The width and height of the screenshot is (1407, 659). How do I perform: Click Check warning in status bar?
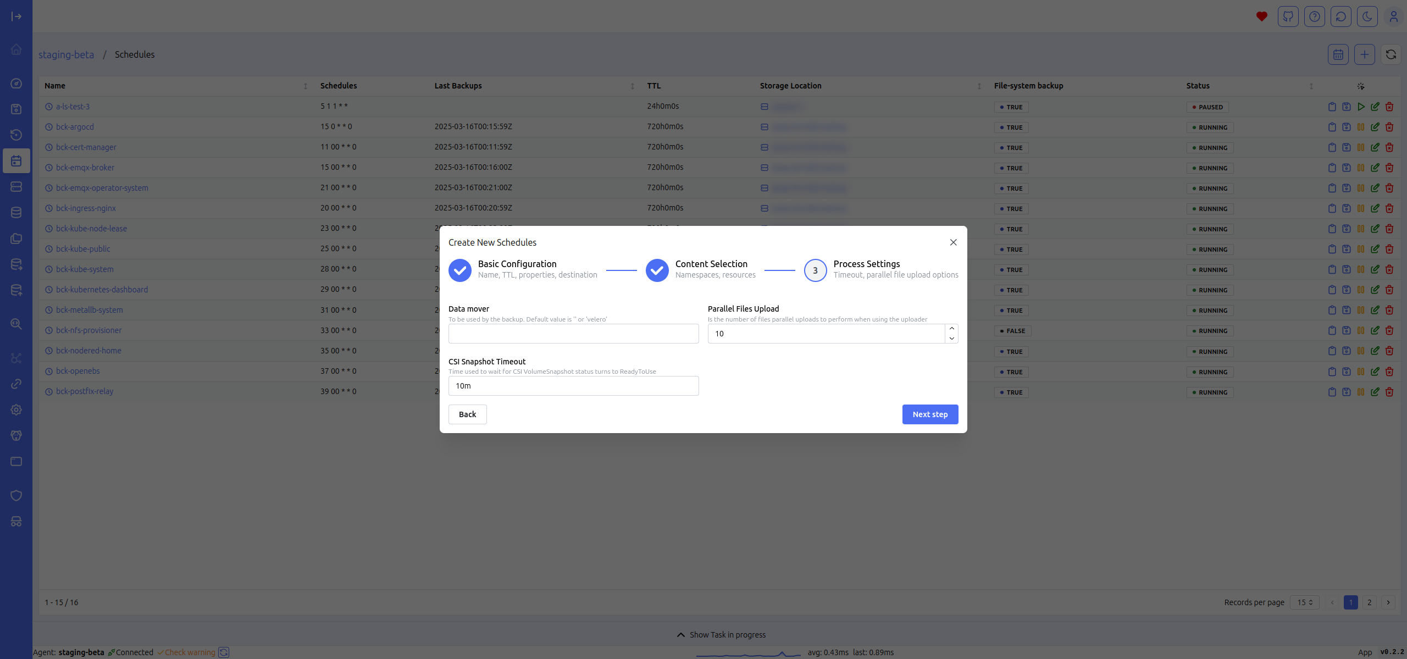pos(186,652)
